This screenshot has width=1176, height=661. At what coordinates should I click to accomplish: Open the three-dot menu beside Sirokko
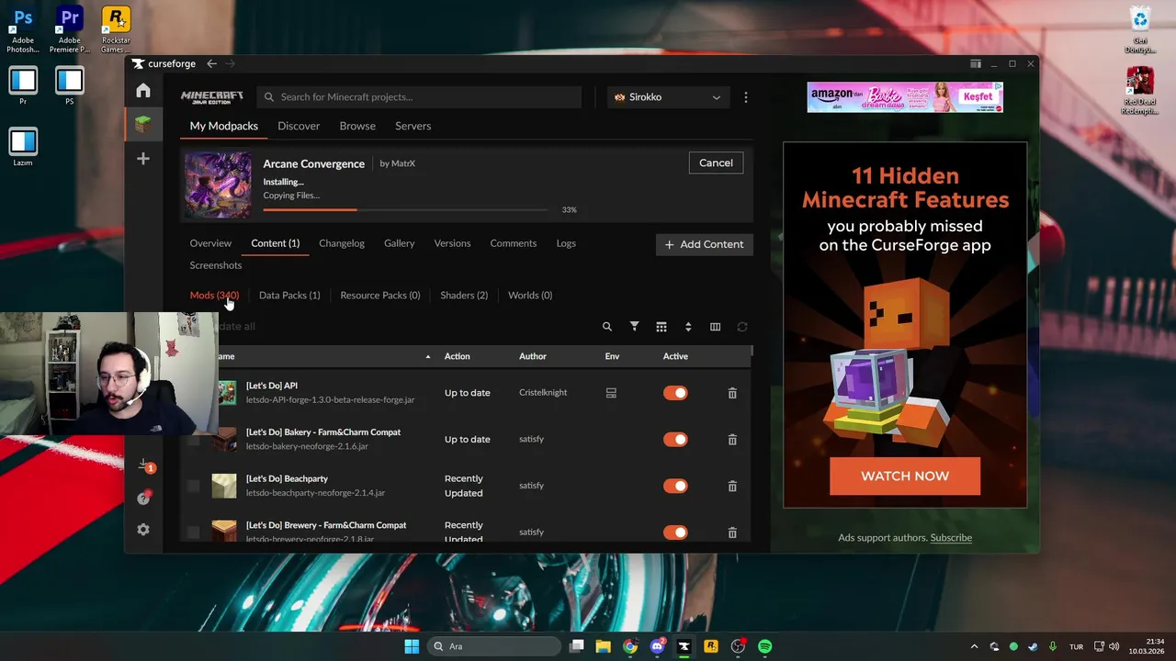(746, 97)
